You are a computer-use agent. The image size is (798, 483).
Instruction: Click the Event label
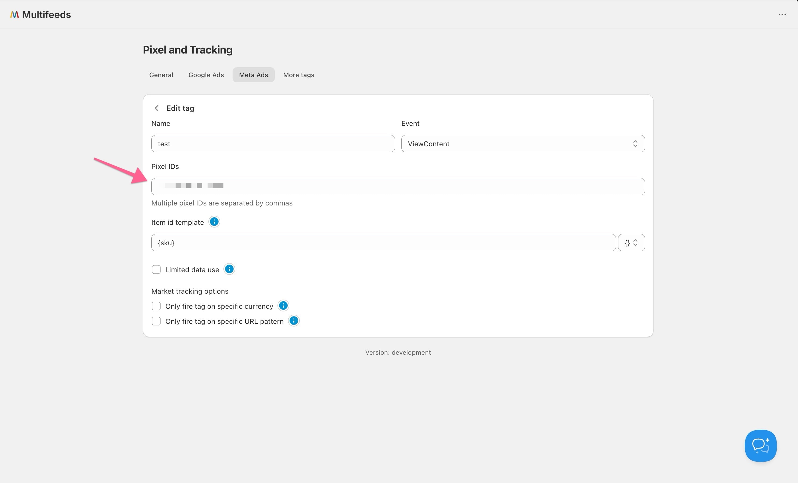point(410,123)
